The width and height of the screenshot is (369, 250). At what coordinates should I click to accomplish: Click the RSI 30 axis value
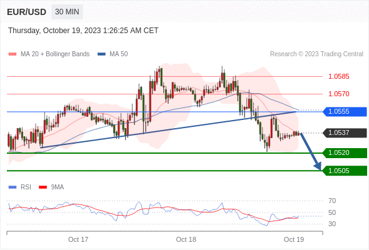coord(332,224)
